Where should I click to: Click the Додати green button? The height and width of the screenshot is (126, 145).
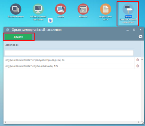pyautogui.click(x=18, y=37)
